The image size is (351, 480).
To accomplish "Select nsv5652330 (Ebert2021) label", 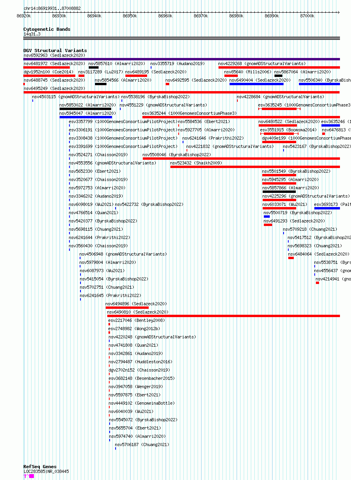I will click(x=95, y=171).
